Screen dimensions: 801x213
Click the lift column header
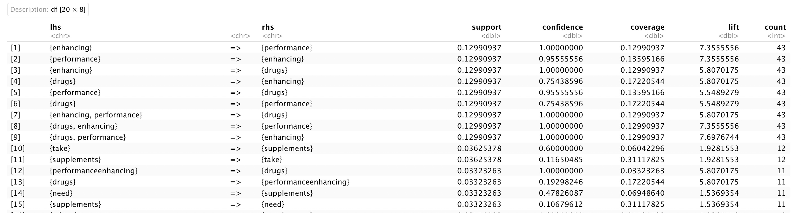pos(733,27)
